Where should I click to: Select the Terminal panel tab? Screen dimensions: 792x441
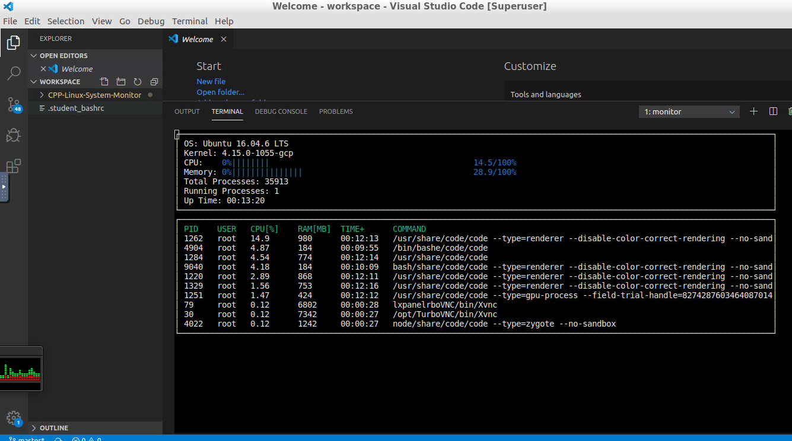click(x=227, y=111)
